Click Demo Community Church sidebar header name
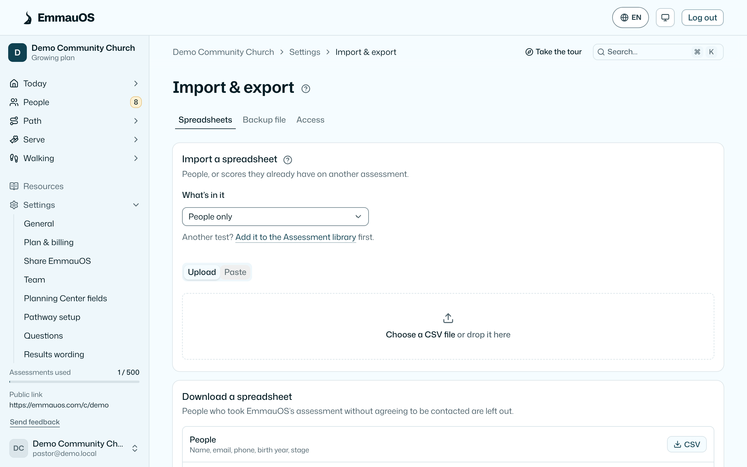The image size is (747, 467). tap(83, 48)
